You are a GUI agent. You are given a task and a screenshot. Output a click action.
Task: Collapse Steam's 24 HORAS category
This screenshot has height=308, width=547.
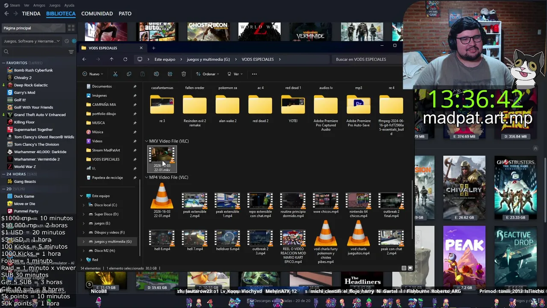coord(3,174)
